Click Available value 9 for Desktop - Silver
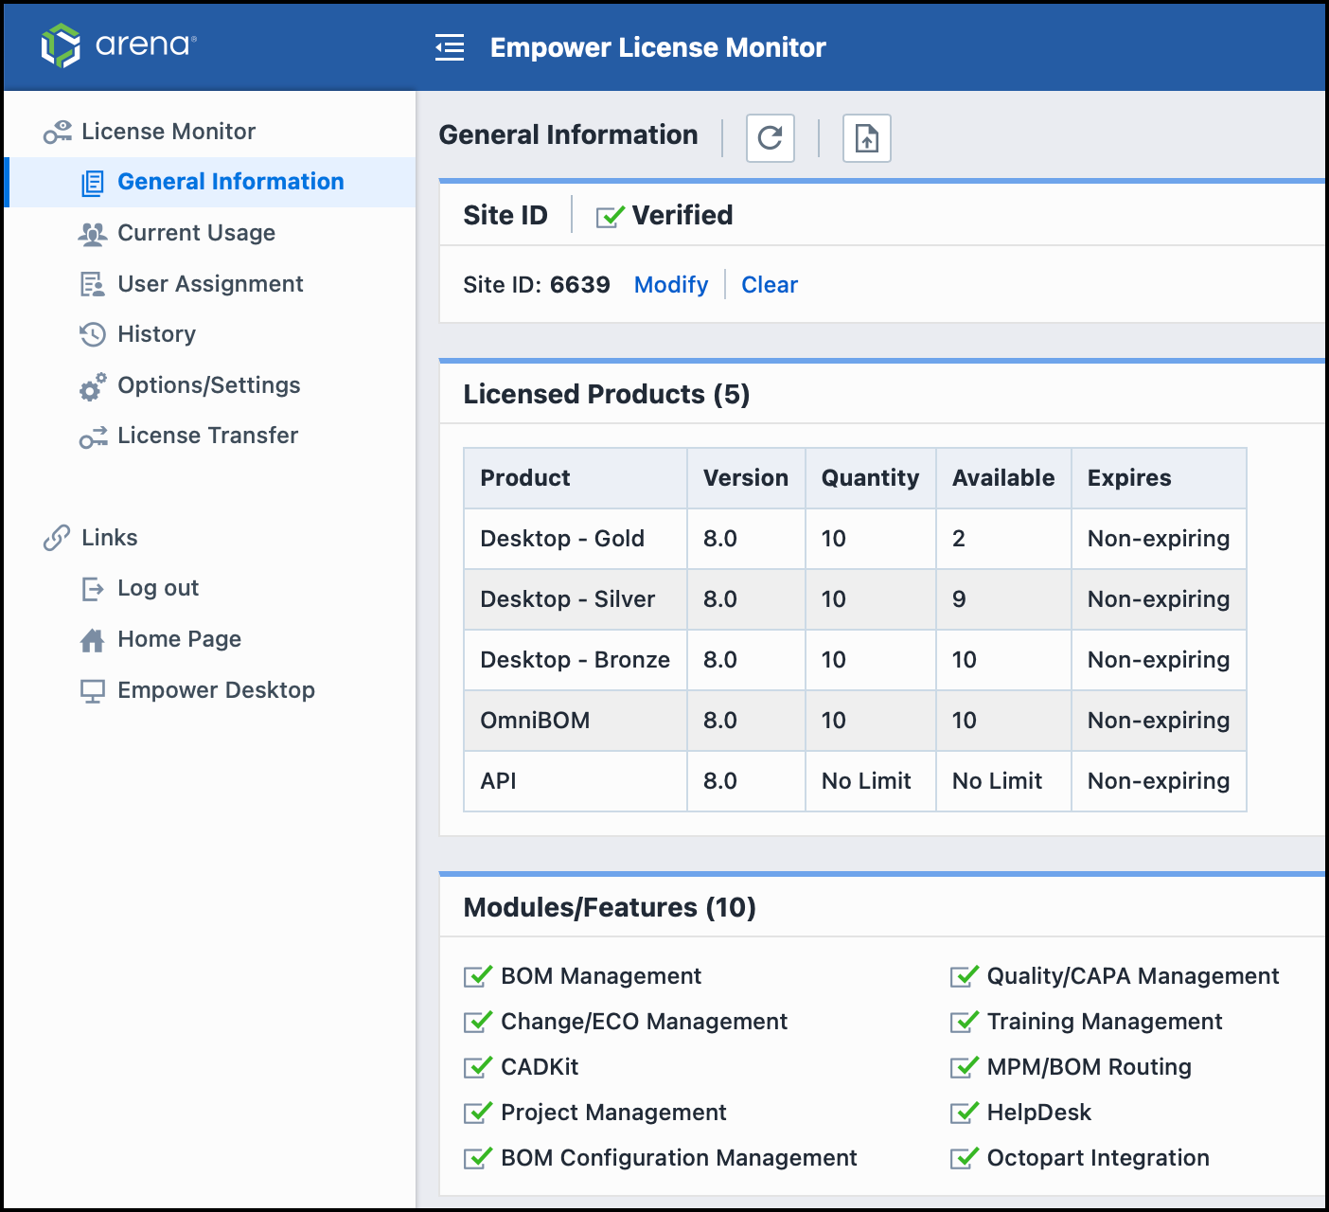The image size is (1329, 1212). point(1003,599)
